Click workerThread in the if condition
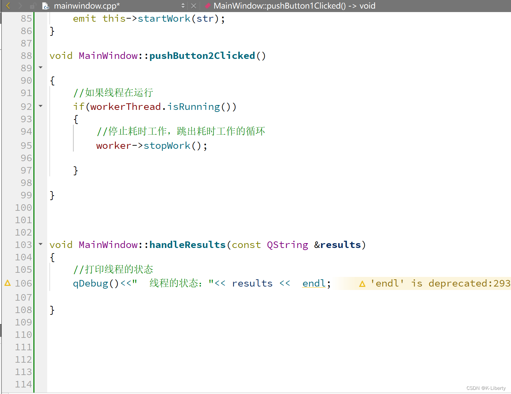 click(x=125, y=107)
